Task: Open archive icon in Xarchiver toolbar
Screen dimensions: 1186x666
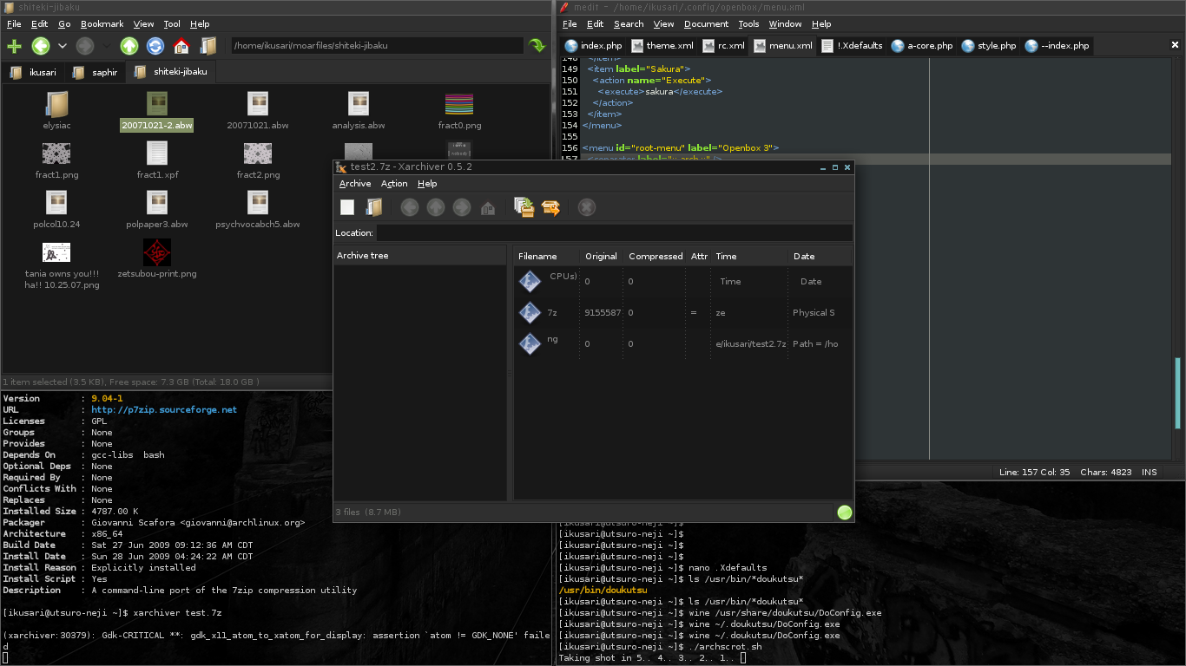Action: click(x=374, y=206)
